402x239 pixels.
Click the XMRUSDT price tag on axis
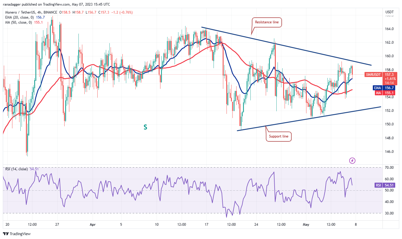[373, 75]
